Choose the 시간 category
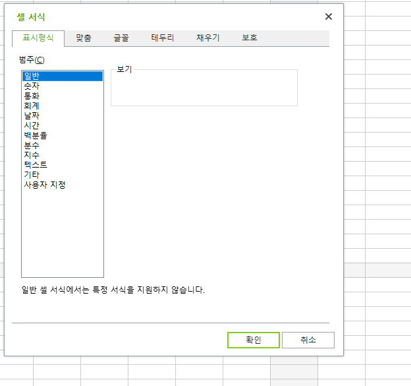This screenshot has width=411, height=386. click(63, 125)
